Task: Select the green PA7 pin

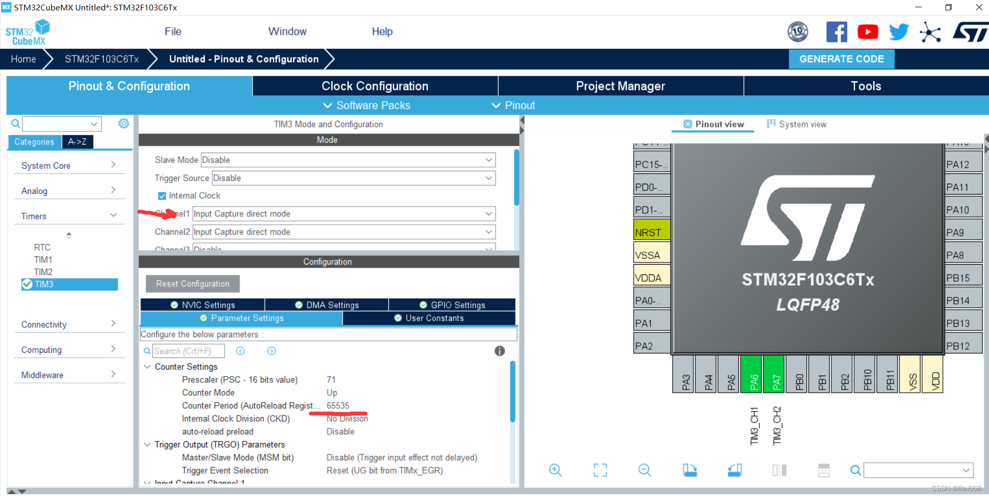Action: pos(774,374)
